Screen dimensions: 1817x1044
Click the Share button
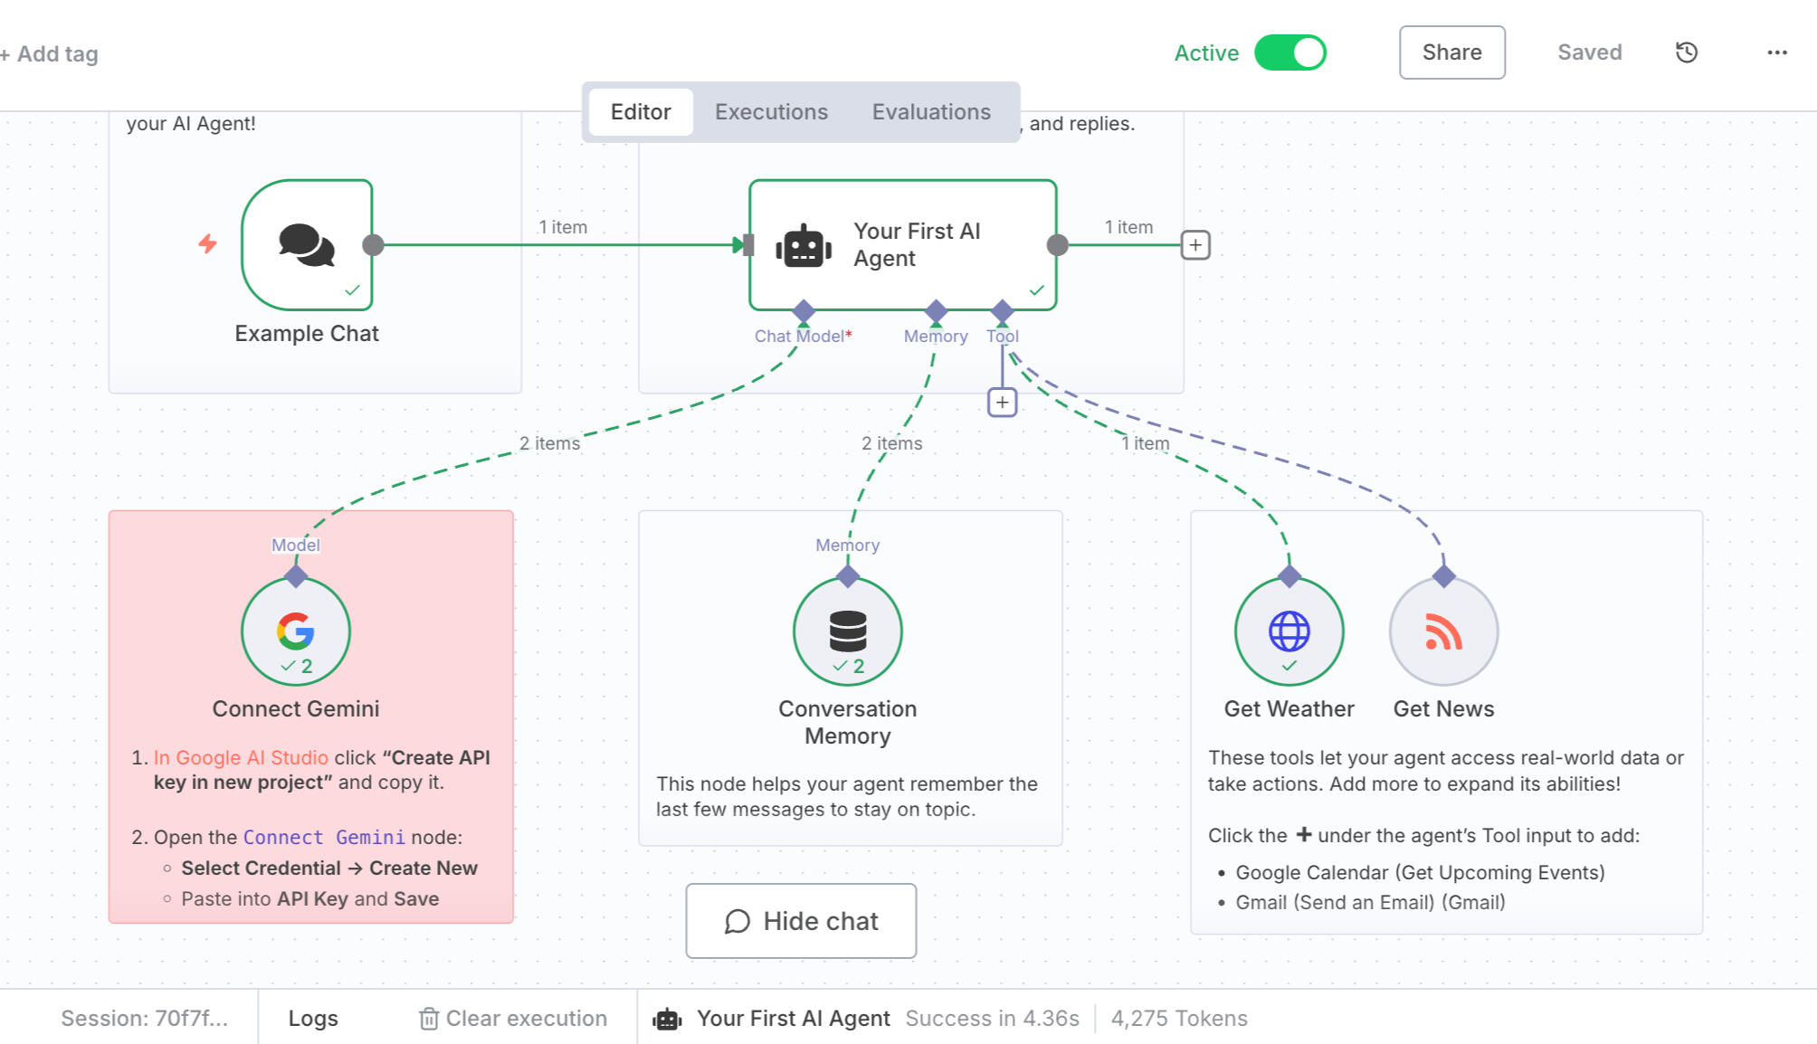[x=1451, y=52]
